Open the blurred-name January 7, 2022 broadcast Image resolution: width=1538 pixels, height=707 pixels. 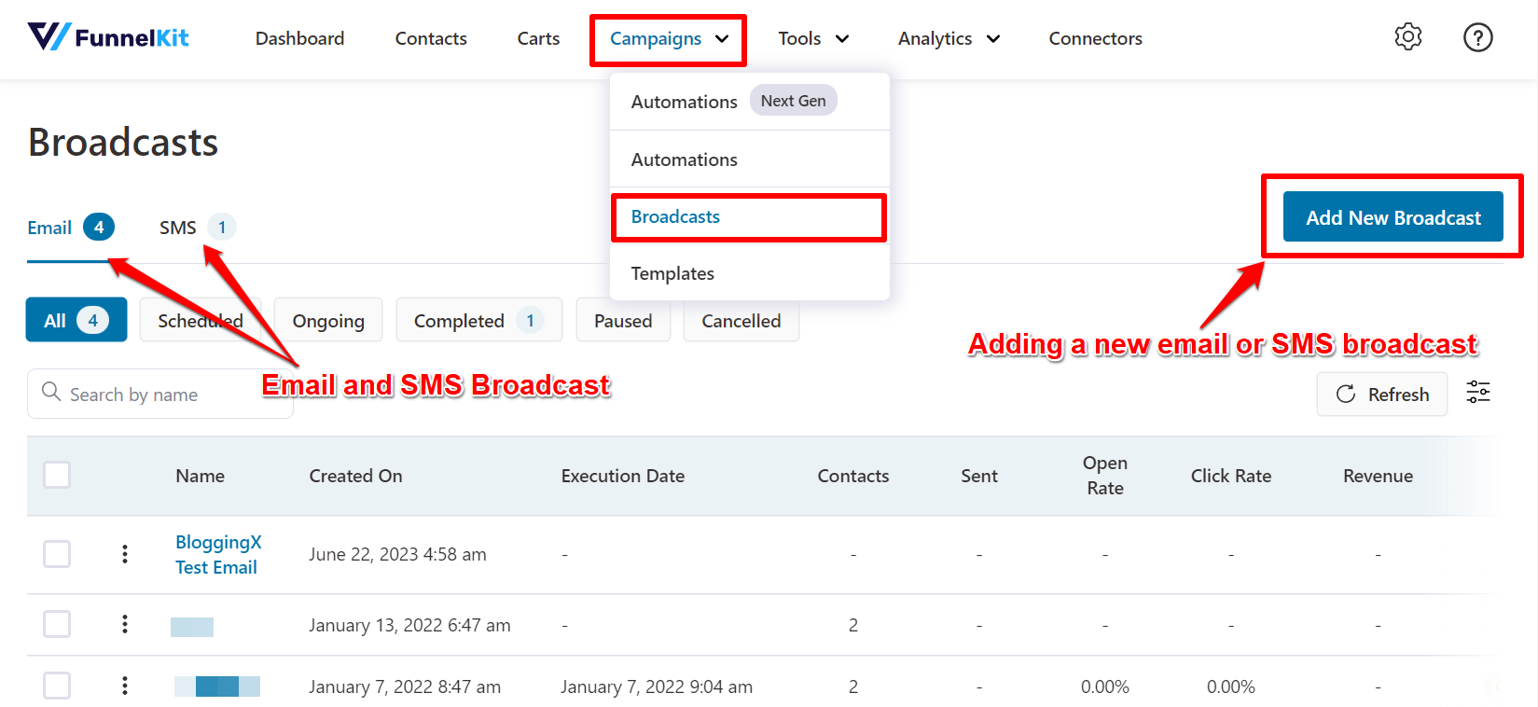tap(217, 686)
